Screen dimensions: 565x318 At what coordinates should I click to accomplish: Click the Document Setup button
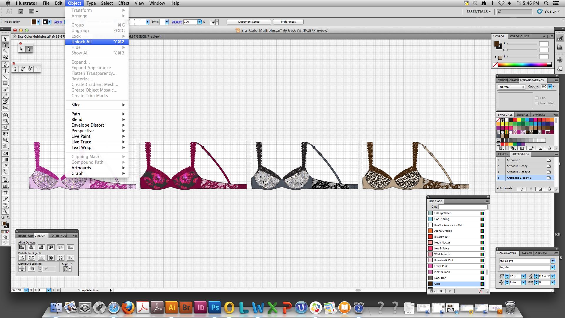point(249,22)
